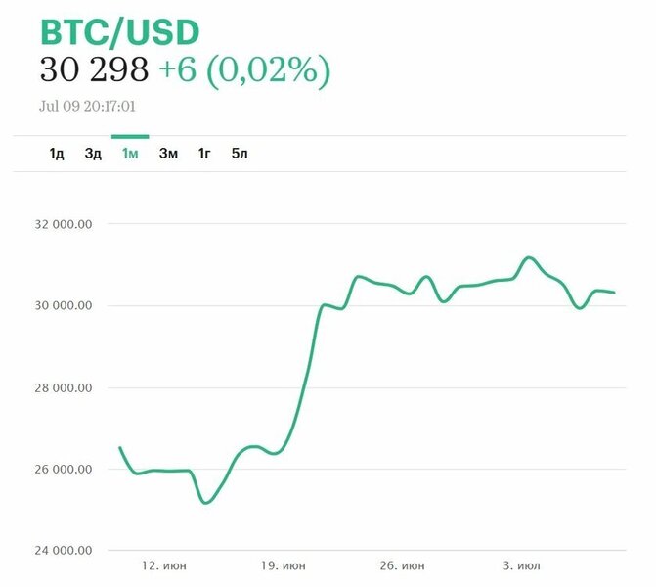This screenshot has width=656, height=587.
Task: Open the 3м chart range
Action: [168, 154]
